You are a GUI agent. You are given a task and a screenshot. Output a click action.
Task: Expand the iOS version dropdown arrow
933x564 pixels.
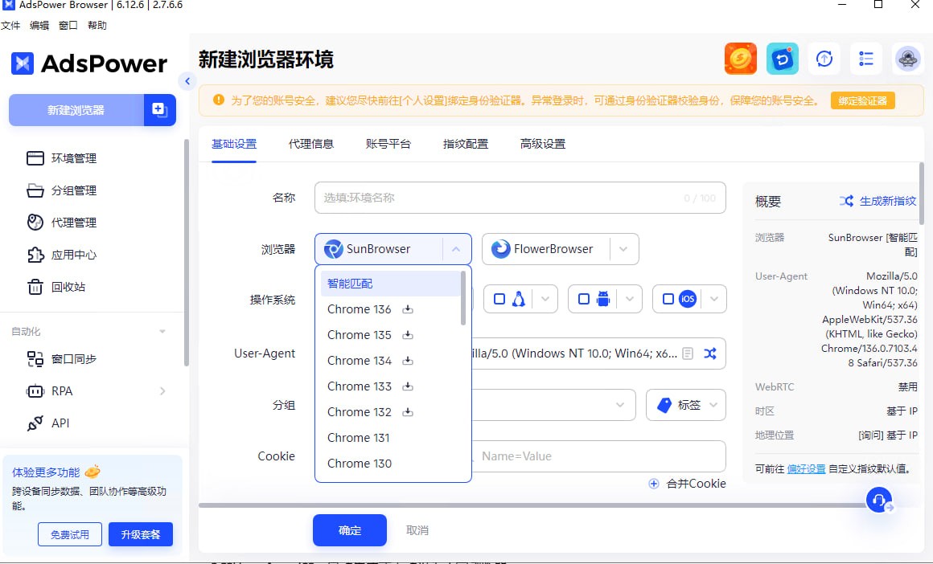point(714,299)
